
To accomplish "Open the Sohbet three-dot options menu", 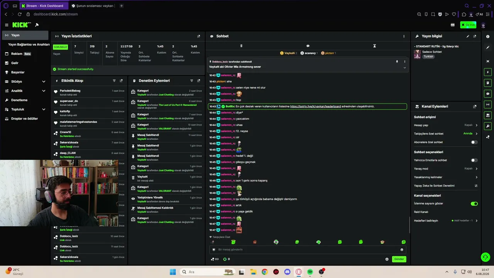I will pos(404,36).
